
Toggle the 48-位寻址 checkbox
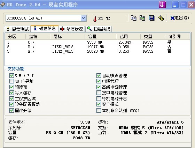pos(11,81)
